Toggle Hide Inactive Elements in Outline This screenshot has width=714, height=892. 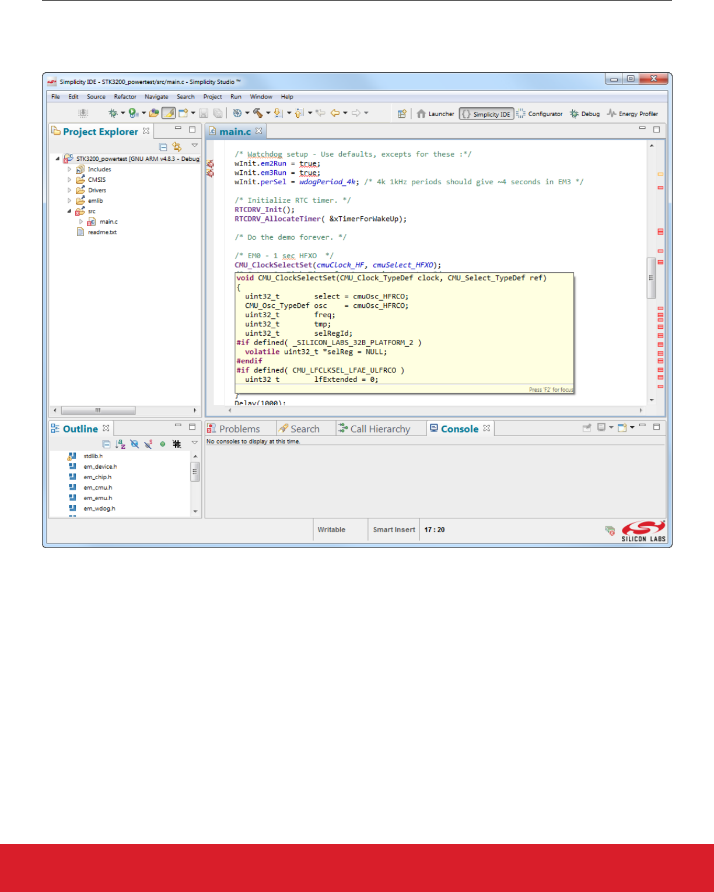pyautogui.click(x=177, y=444)
